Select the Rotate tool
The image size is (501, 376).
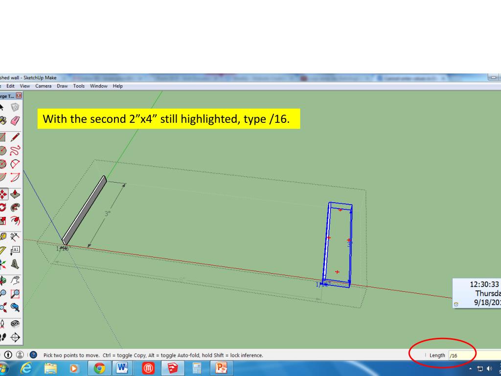3,208
